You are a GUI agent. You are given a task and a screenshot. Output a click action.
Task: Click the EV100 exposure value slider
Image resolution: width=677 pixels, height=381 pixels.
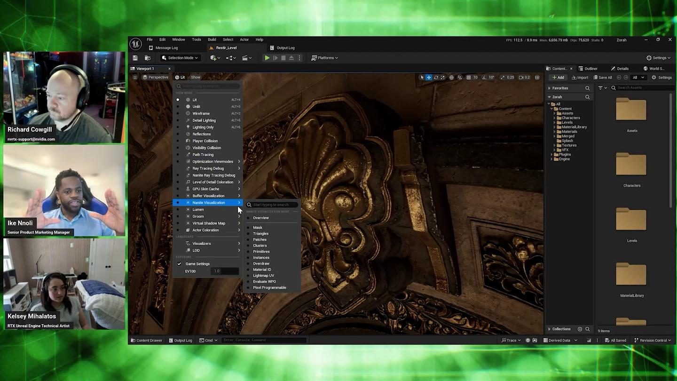click(x=225, y=271)
